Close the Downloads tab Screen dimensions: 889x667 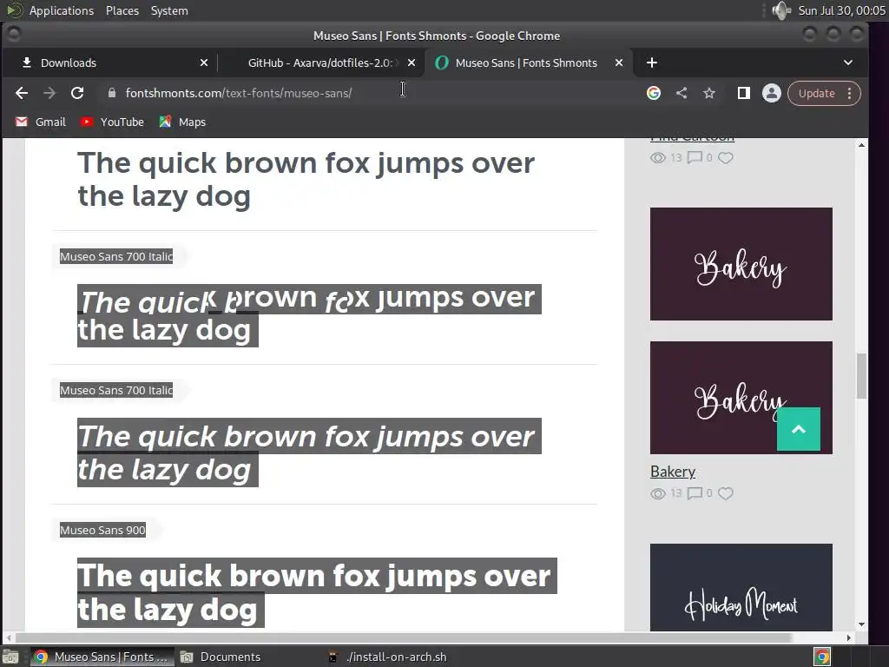click(204, 63)
